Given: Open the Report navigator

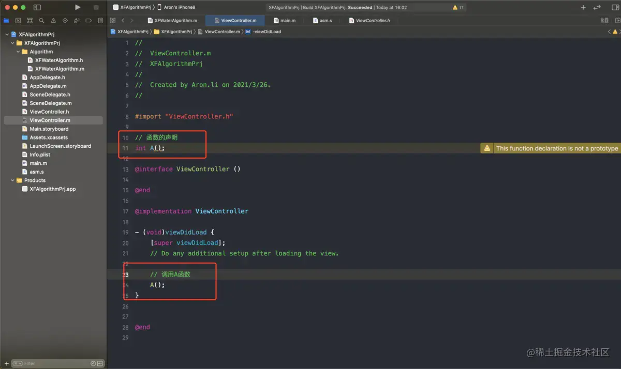Looking at the screenshot, I should tap(100, 21).
